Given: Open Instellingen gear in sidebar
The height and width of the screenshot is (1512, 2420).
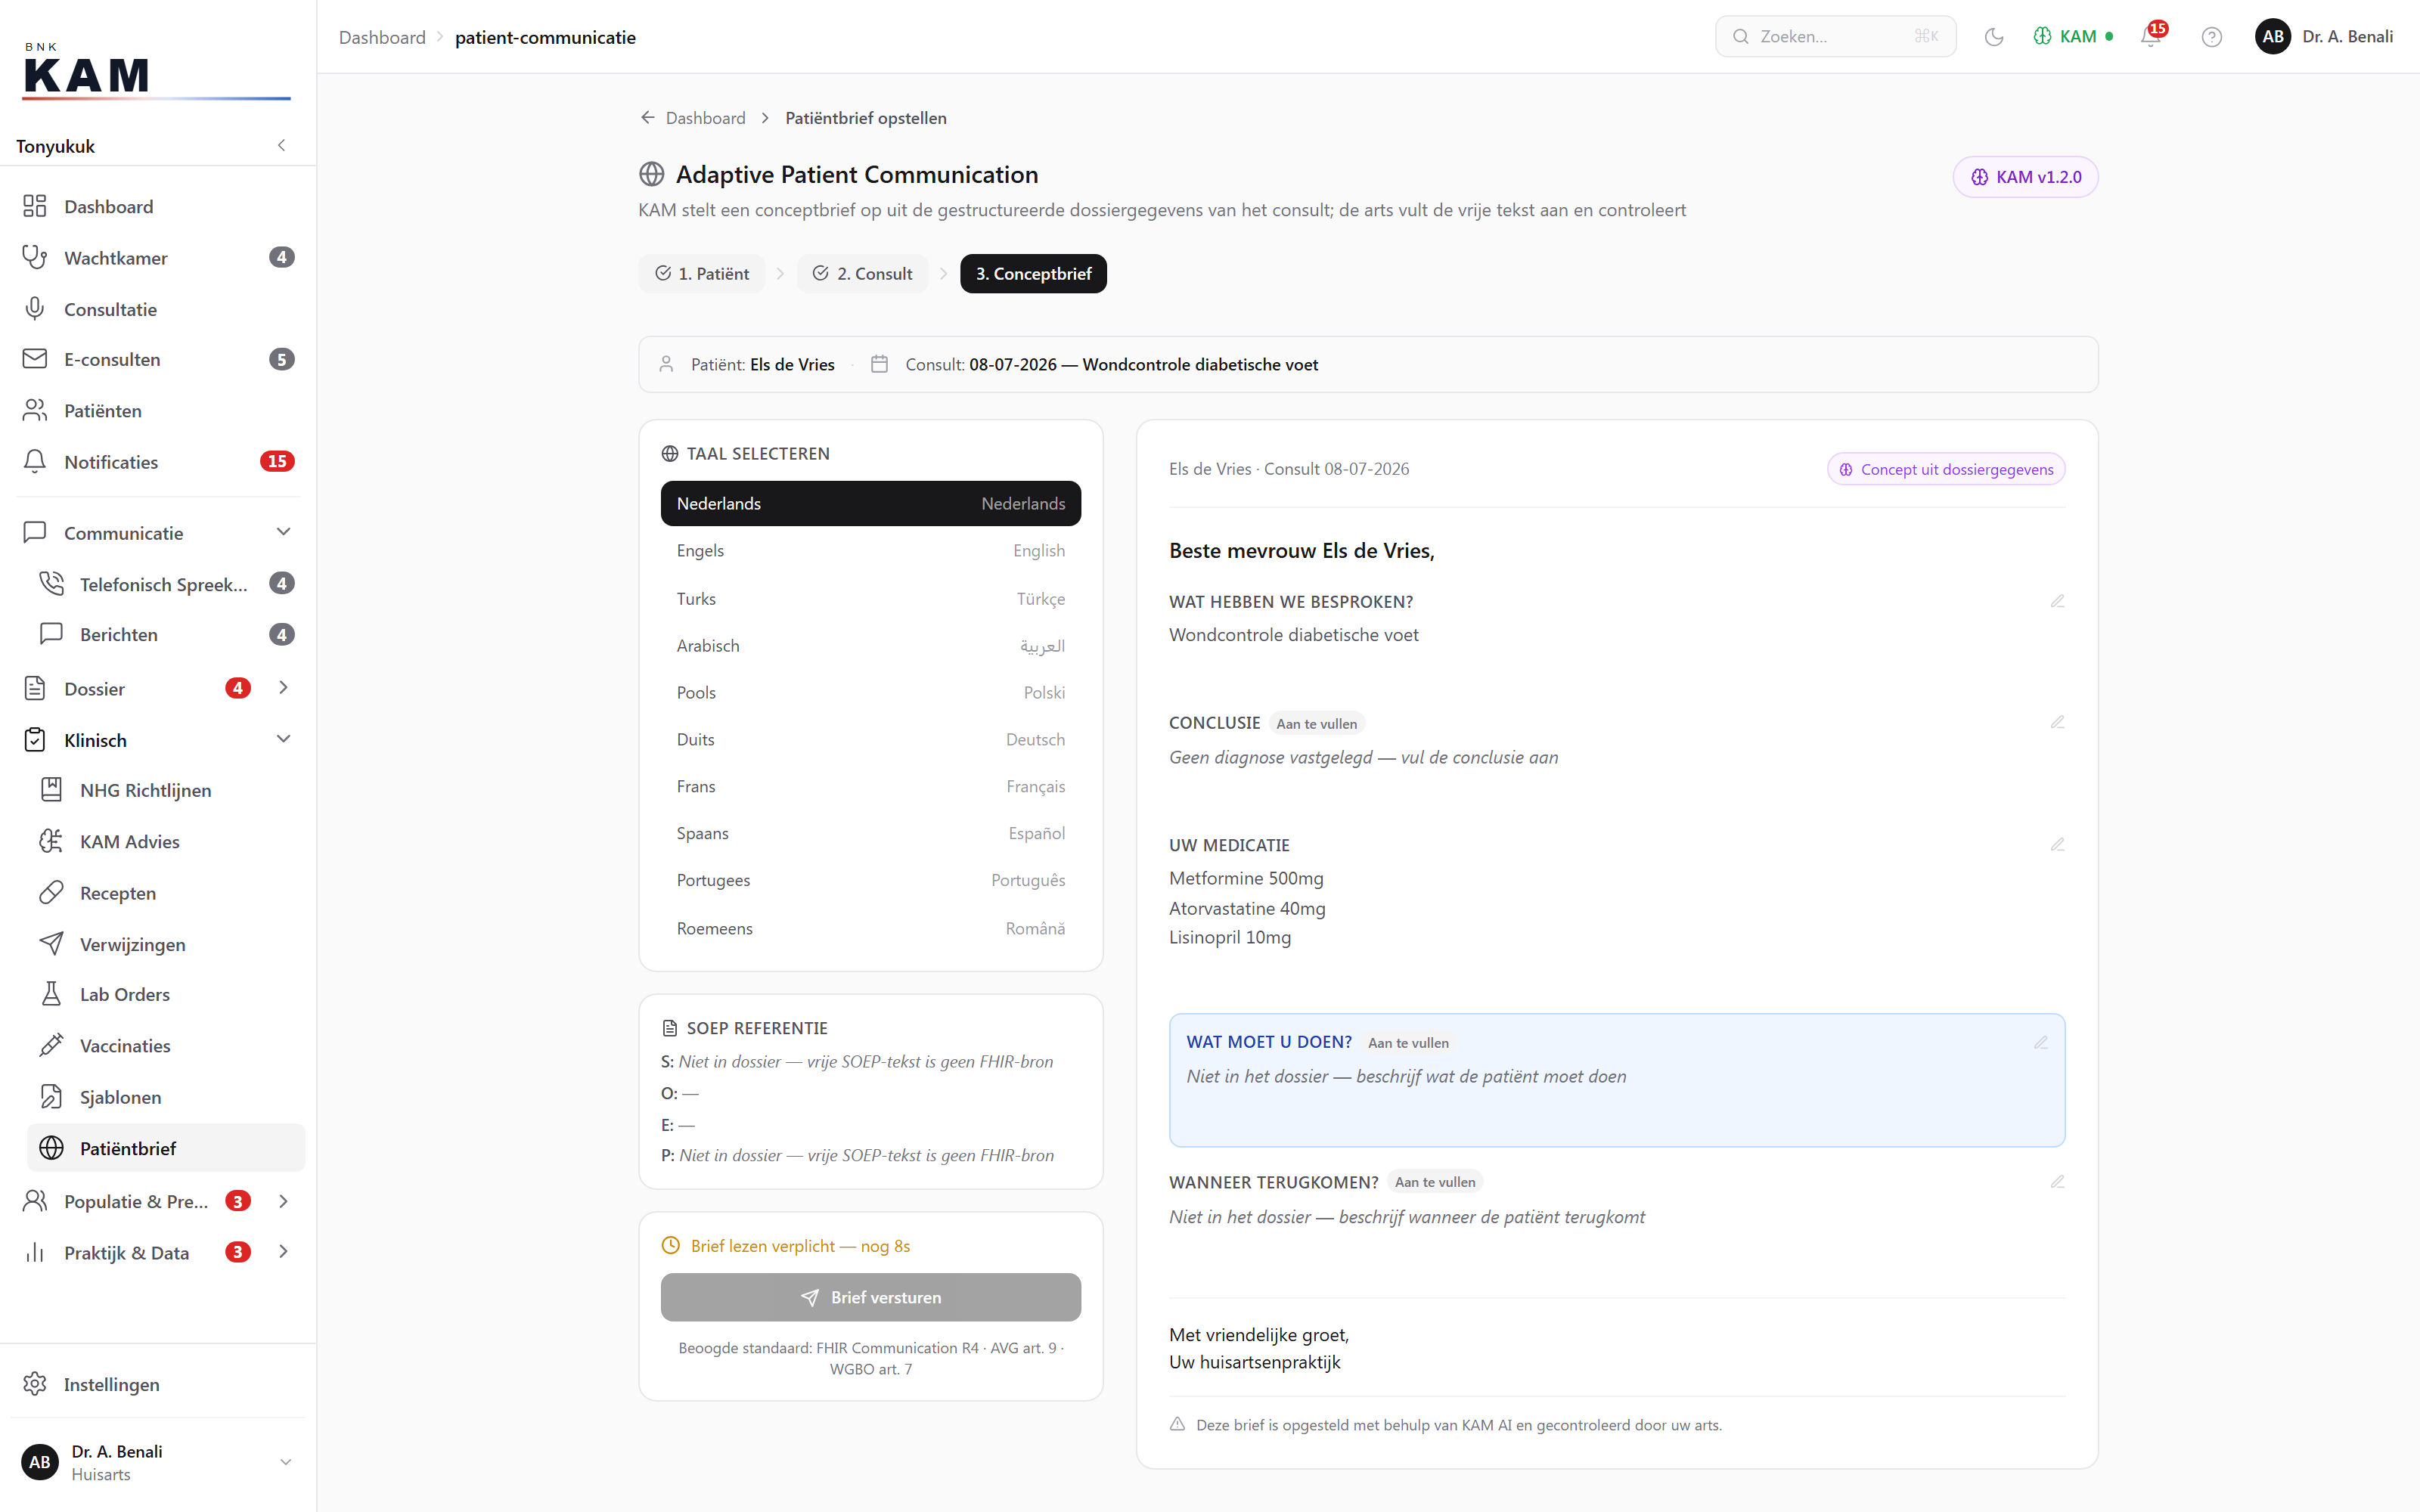Looking at the screenshot, I should (x=159, y=1384).
